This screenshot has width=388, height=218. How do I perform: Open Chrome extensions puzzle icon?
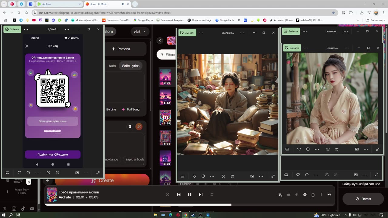click(x=351, y=13)
